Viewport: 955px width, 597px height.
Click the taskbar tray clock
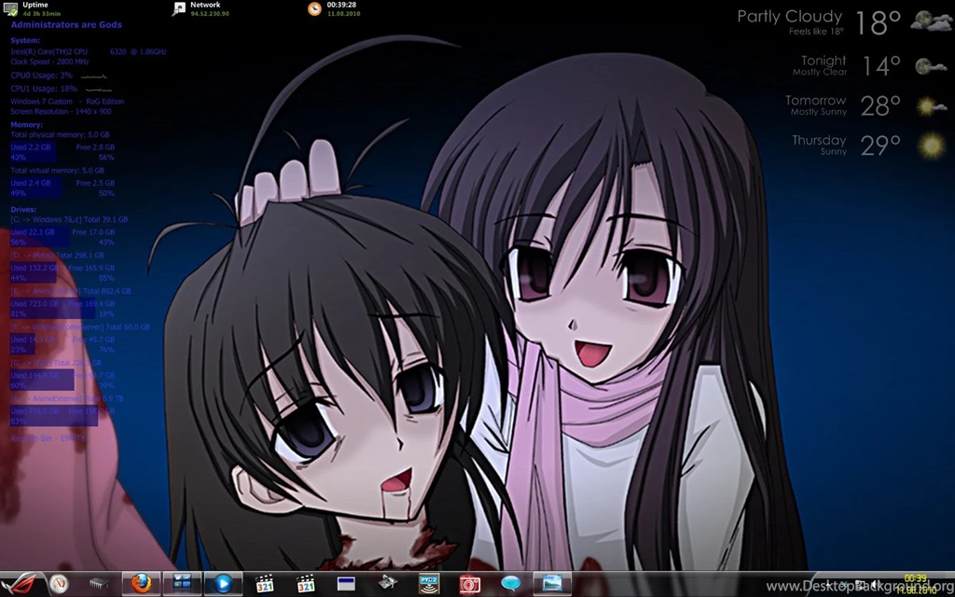pos(916,584)
